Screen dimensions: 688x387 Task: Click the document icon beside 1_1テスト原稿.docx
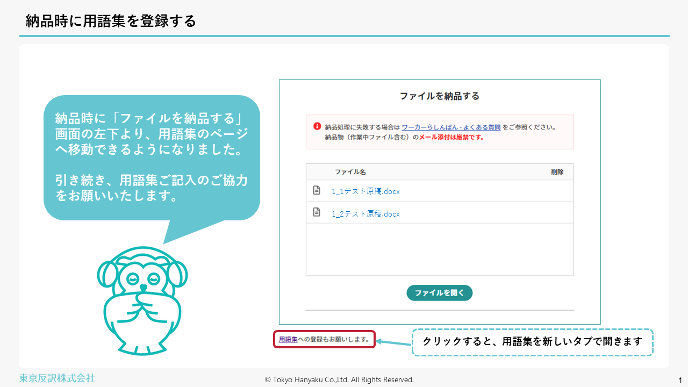[317, 190]
